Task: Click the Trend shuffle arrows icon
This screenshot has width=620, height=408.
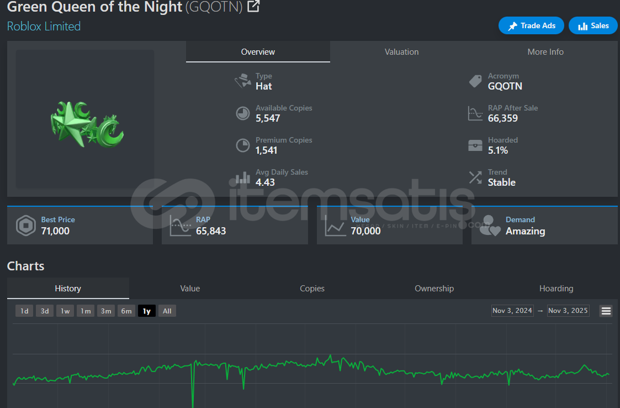Action: (x=475, y=177)
